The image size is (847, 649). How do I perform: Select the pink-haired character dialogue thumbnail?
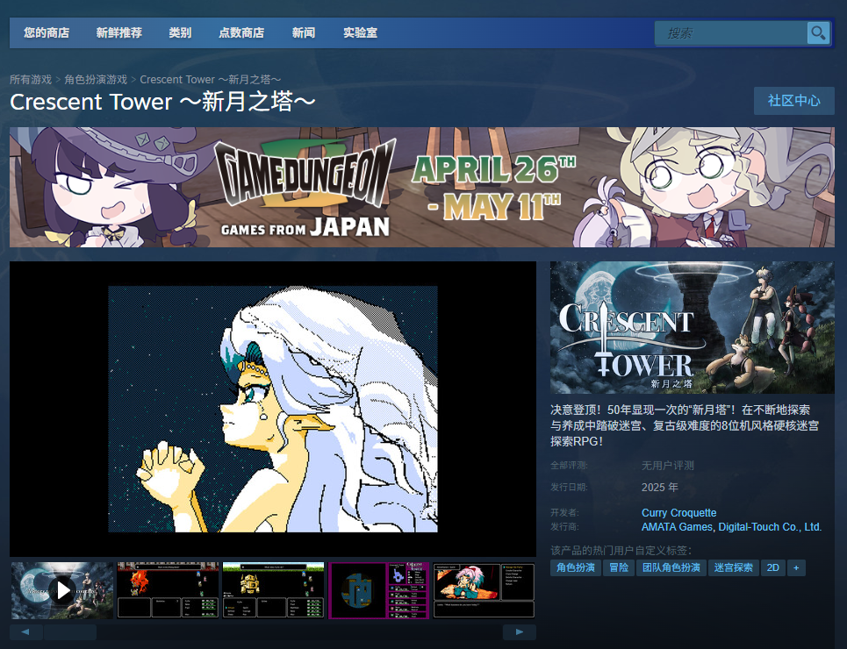[484, 590]
